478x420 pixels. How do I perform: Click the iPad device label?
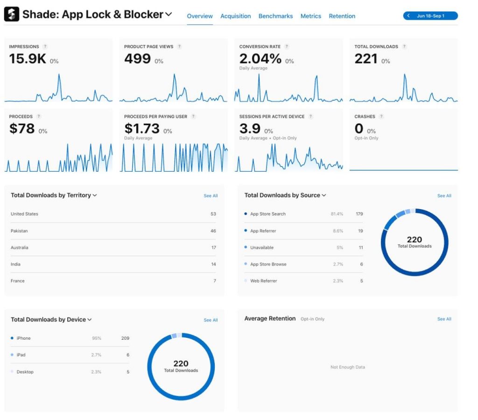point(21,355)
